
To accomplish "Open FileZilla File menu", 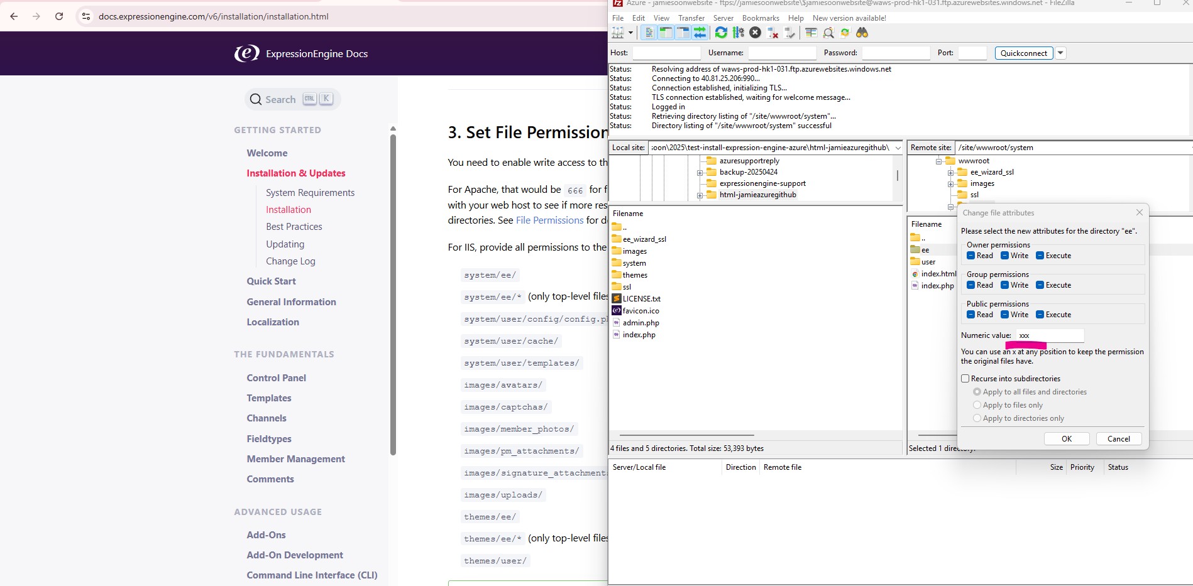I will pos(618,18).
